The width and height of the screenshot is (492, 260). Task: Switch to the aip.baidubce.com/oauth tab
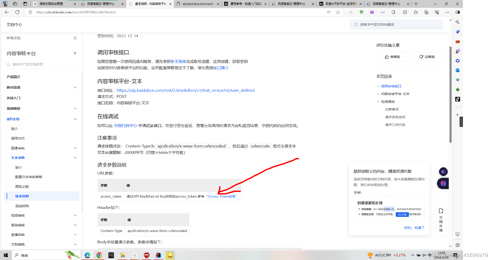point(198,4)
